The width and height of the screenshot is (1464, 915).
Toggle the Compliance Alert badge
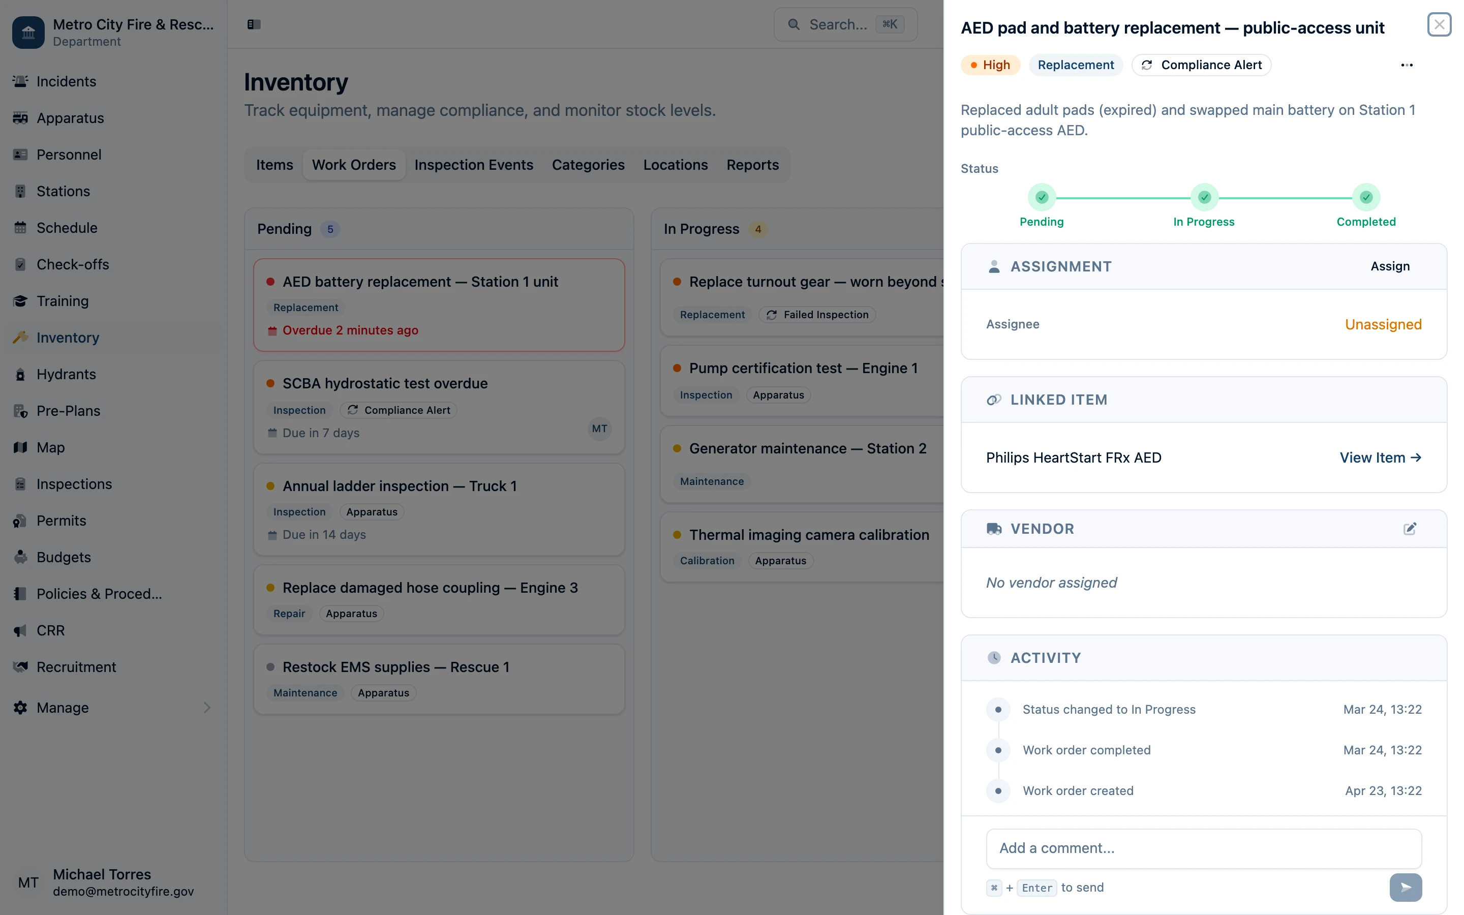(x=1202, y=65)
